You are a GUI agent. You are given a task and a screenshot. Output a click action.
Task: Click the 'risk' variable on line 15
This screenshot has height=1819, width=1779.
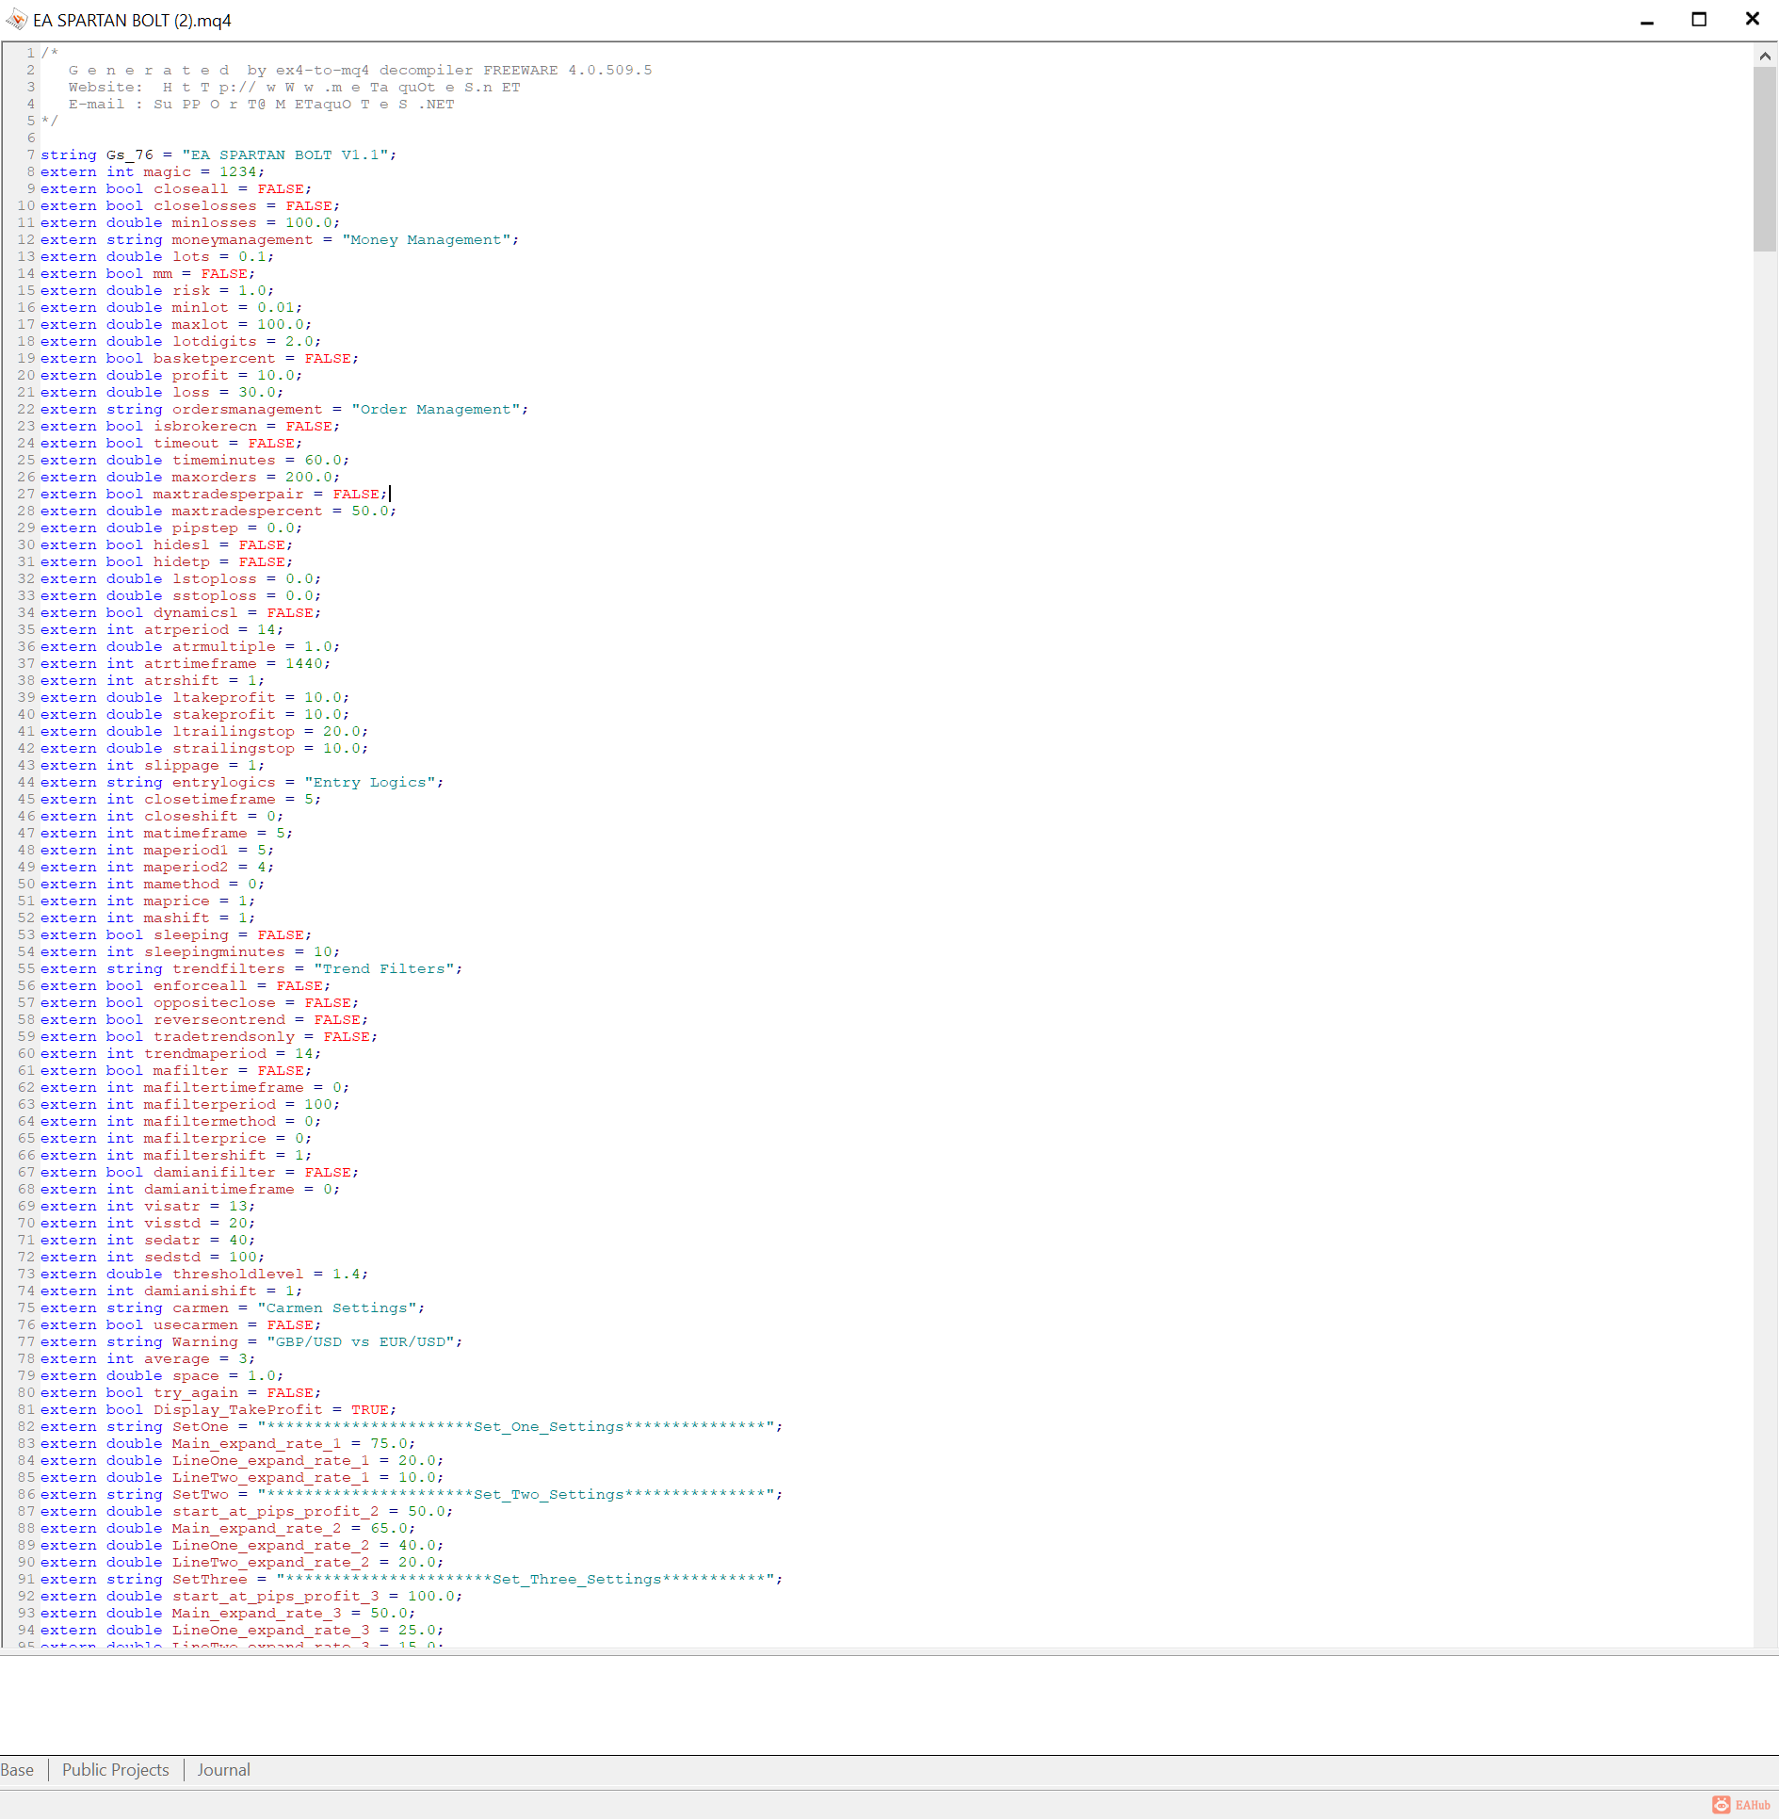coord(191,291)
